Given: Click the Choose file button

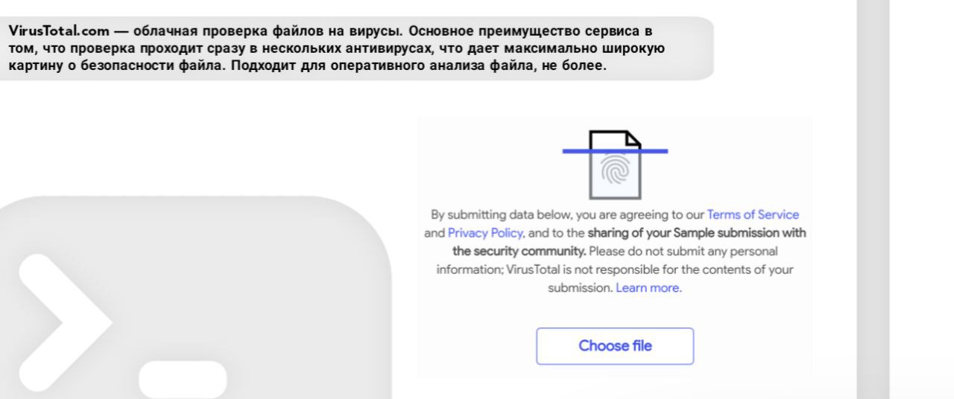Looking at the screenshot, I should point(615,346).
